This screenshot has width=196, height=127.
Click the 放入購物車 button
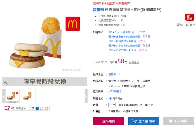click(x=144, y=121)
